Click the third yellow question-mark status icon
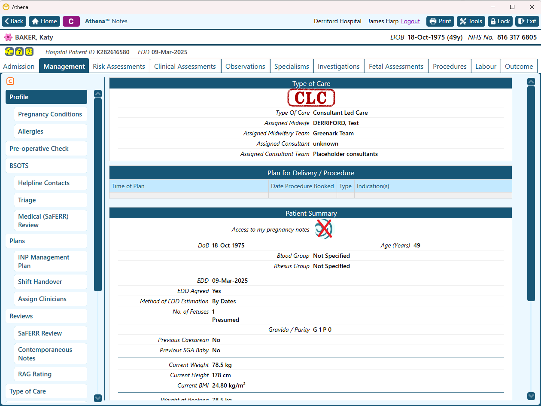 click(29, 52)
